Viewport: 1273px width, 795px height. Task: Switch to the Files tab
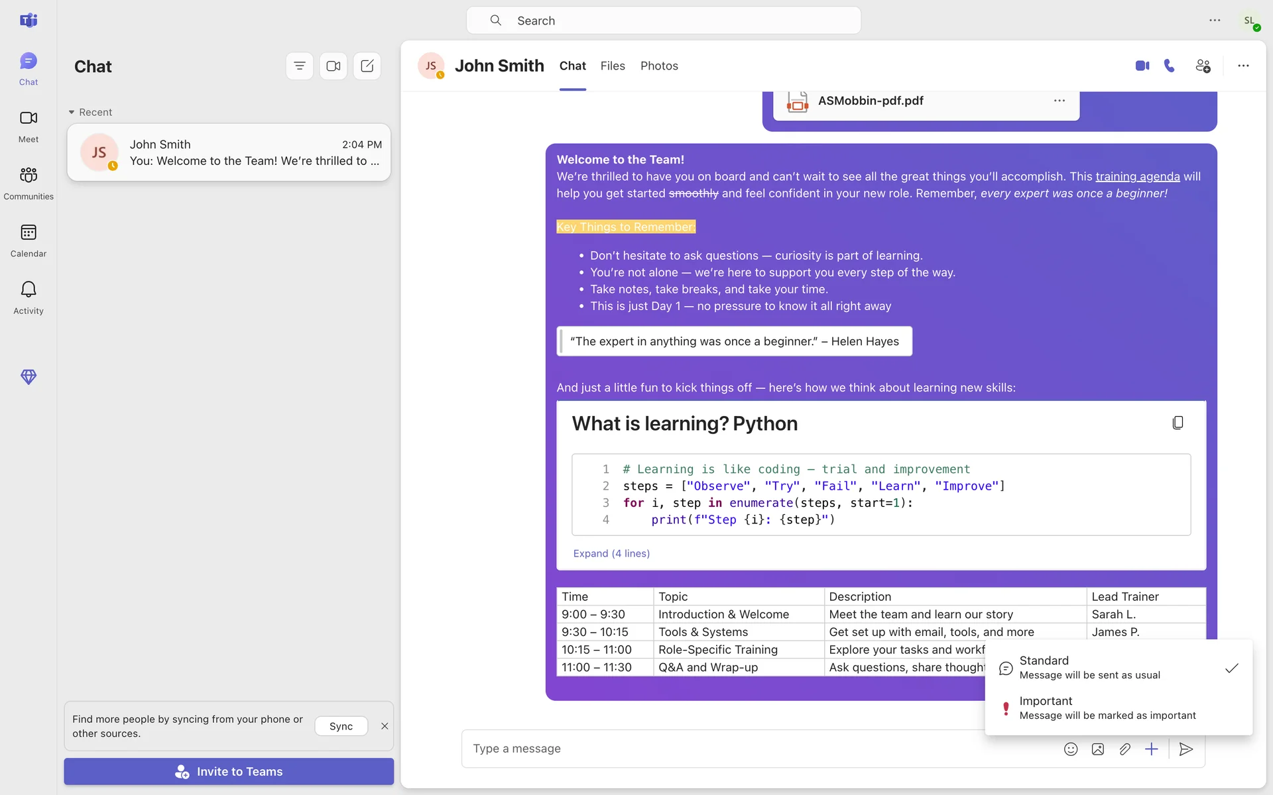point(613,66)
